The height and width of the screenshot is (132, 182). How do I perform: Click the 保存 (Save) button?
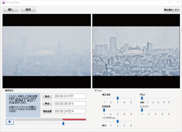(28, 9)
